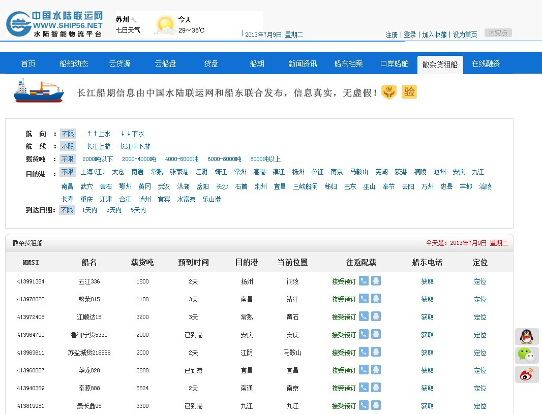Open the QQ penguin side widget

tap(527, 337)
